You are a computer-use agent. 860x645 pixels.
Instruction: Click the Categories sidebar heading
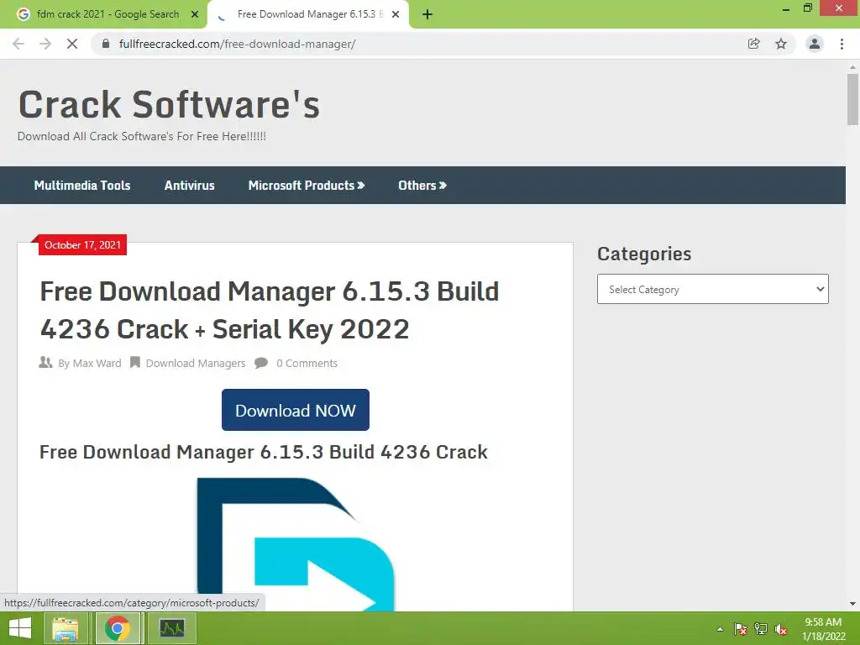[644, 254]
